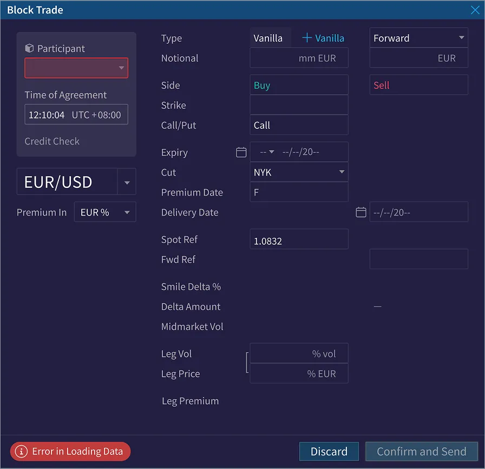485x469 pixels.
Task: Click the Discard button
Action: 329,451
